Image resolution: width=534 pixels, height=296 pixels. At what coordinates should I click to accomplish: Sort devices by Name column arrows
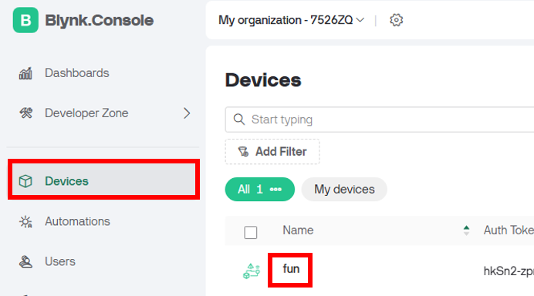466,230
